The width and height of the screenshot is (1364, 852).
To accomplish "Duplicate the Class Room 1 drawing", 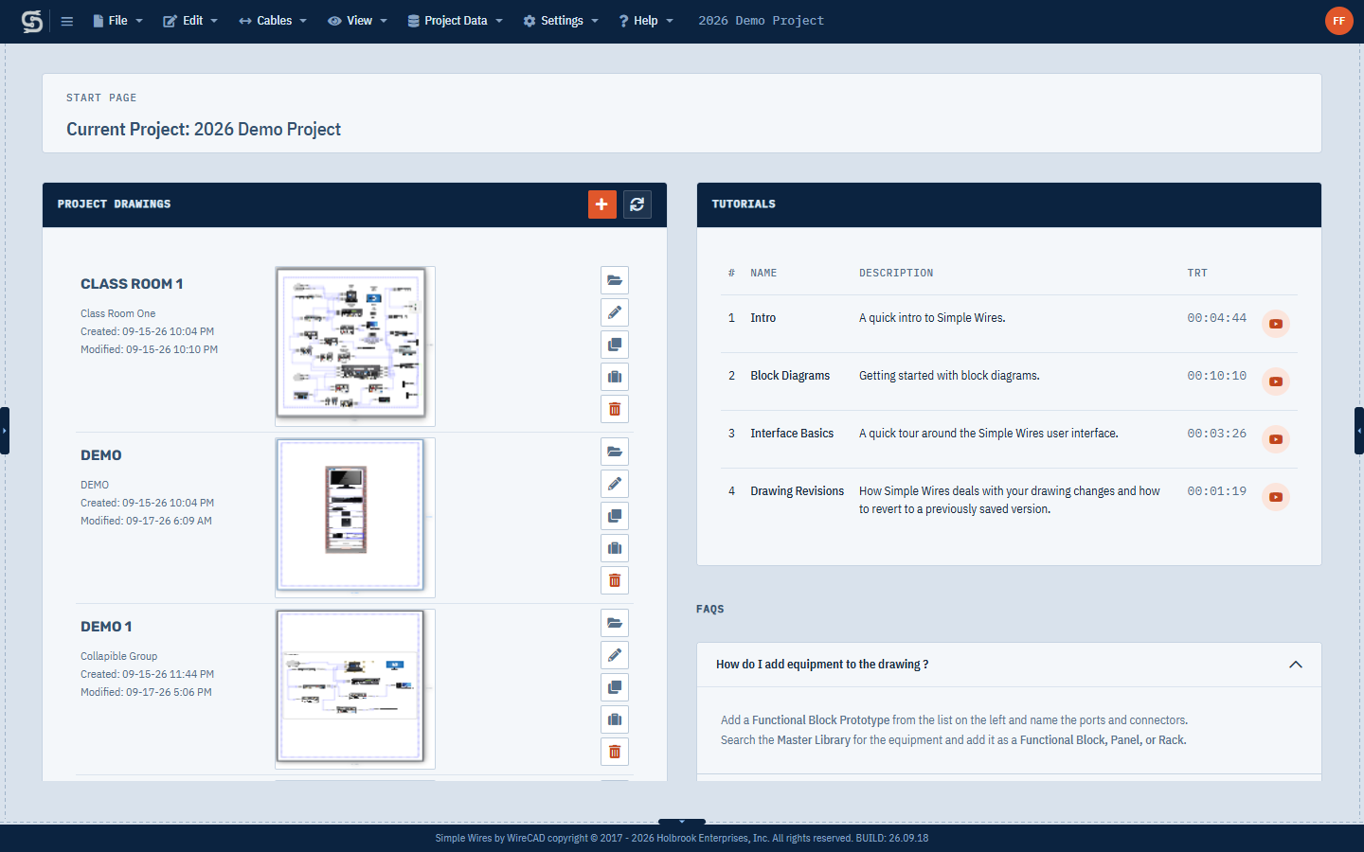I will (615, 345).
